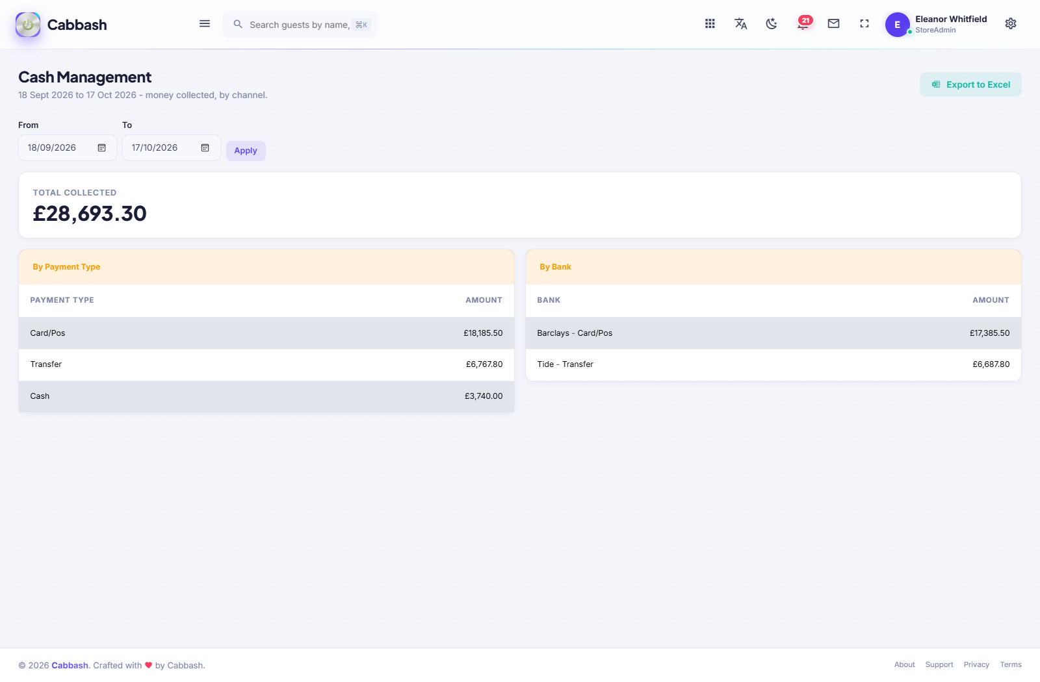Click the £17,385.50 bank amount
This screenshot has height=682, width=1040.
coord(989,333)
